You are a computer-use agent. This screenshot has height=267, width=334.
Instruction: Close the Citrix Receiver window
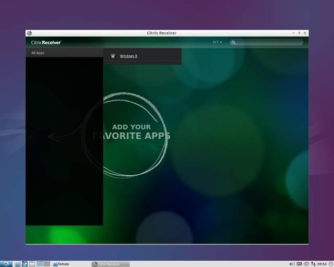click(305, 33)
